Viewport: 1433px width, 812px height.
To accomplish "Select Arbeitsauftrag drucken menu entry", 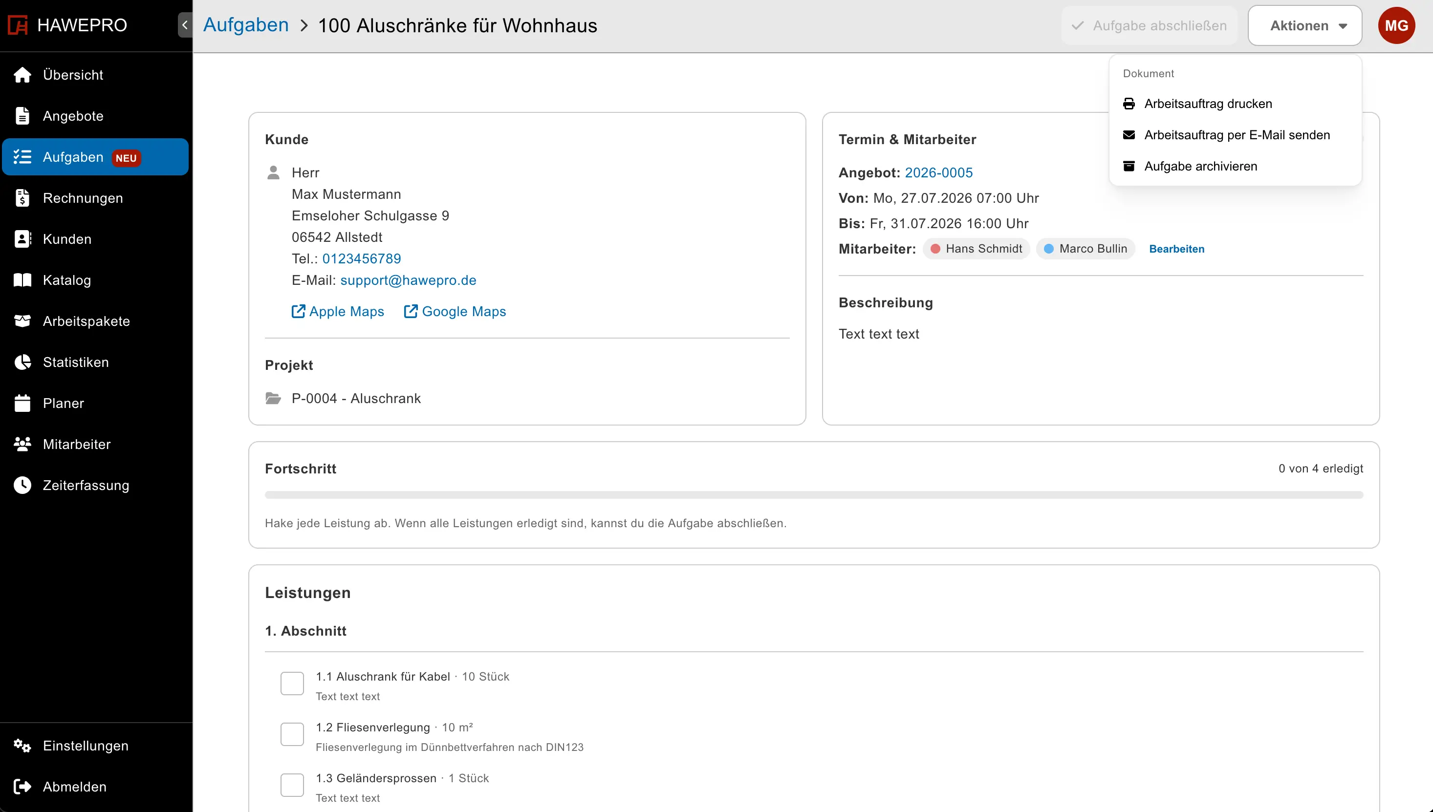I will (1235, 104).
